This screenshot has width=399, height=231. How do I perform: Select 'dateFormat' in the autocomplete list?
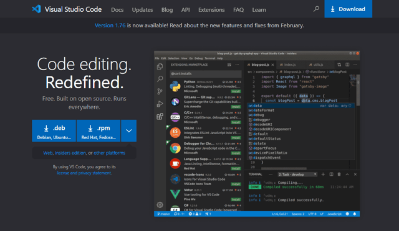301,111
